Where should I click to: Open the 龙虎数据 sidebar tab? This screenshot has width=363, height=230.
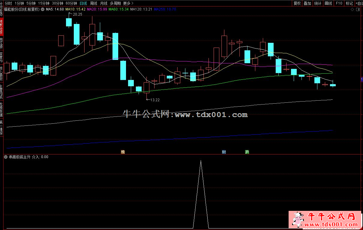(x=1, y=109)
